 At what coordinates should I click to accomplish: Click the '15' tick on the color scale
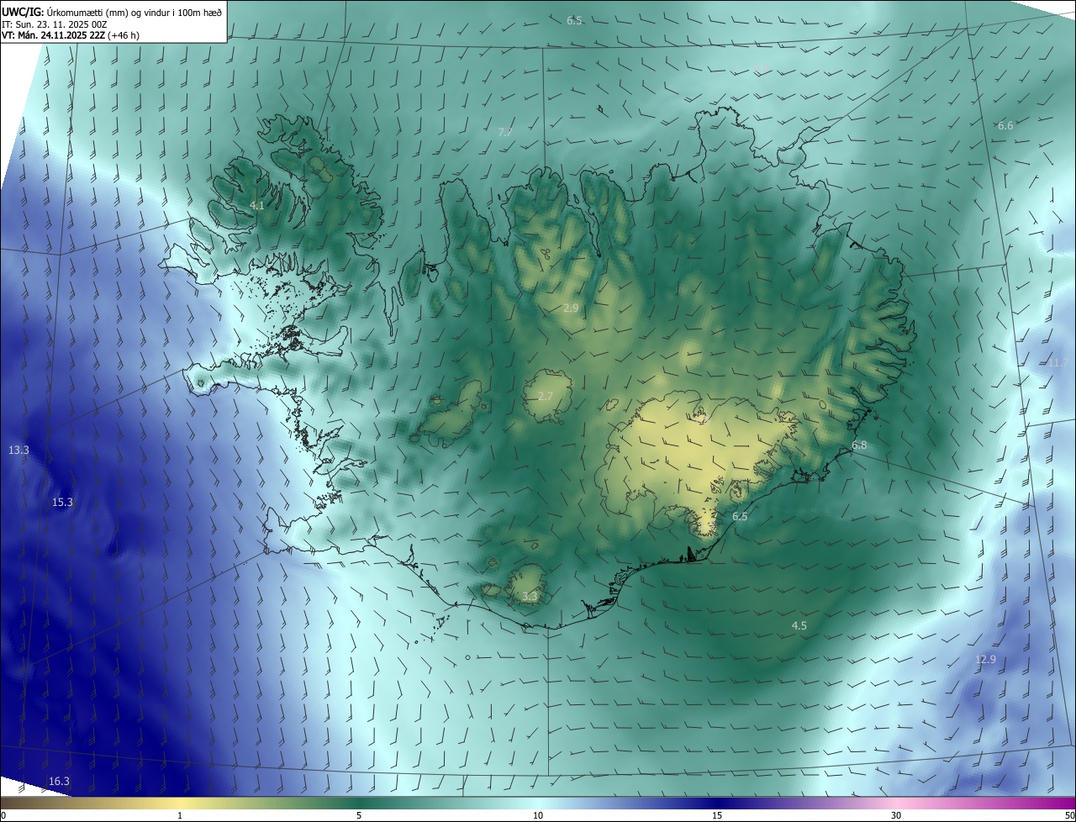click(x=717, y=815)
